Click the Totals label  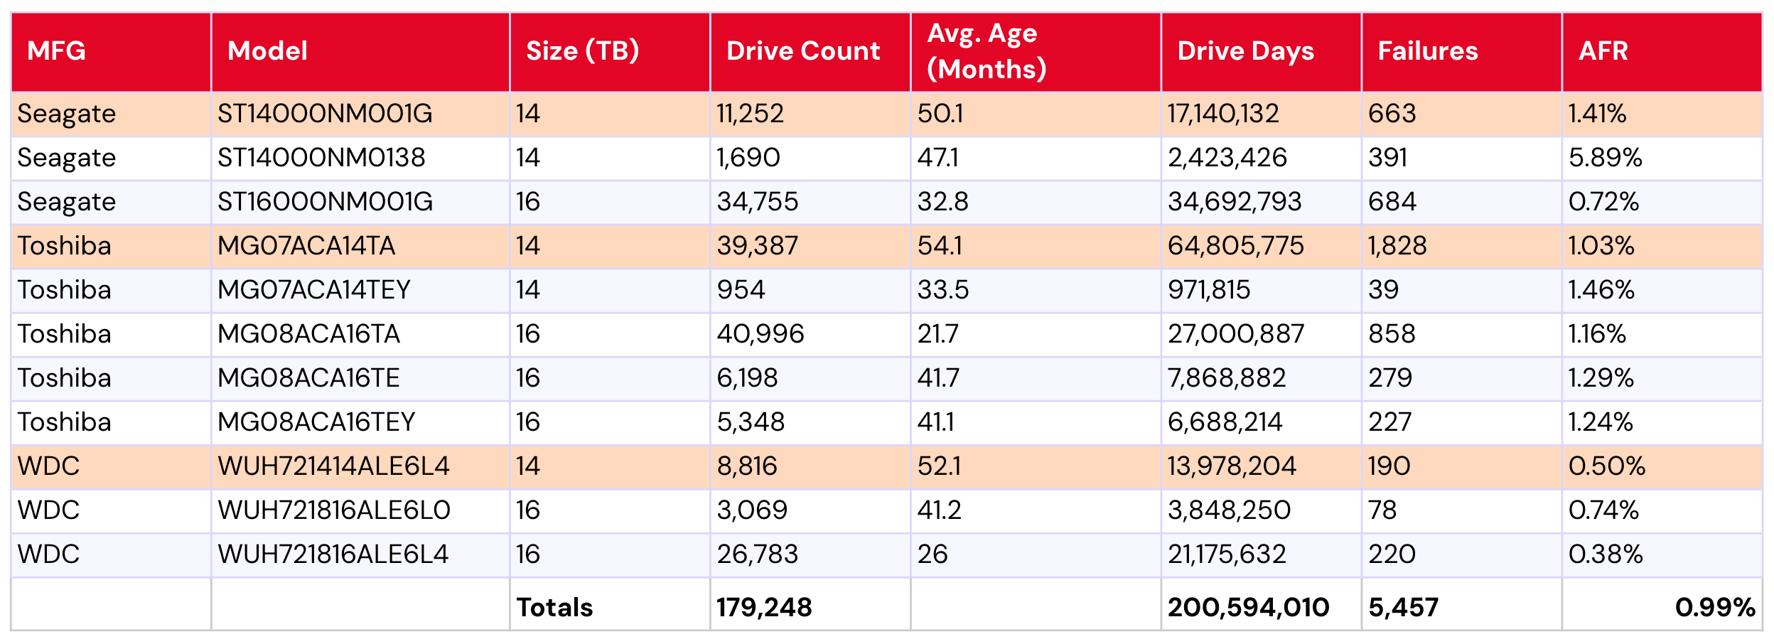pos(554,608)
